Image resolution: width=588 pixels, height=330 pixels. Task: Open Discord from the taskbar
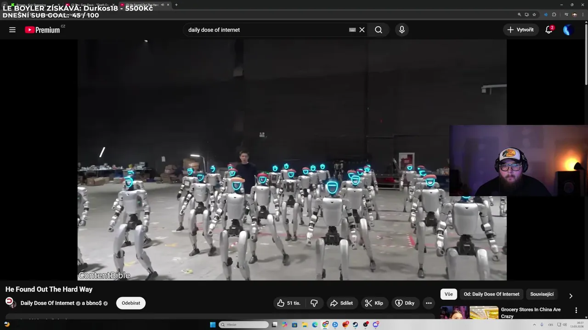coord(375,325)
